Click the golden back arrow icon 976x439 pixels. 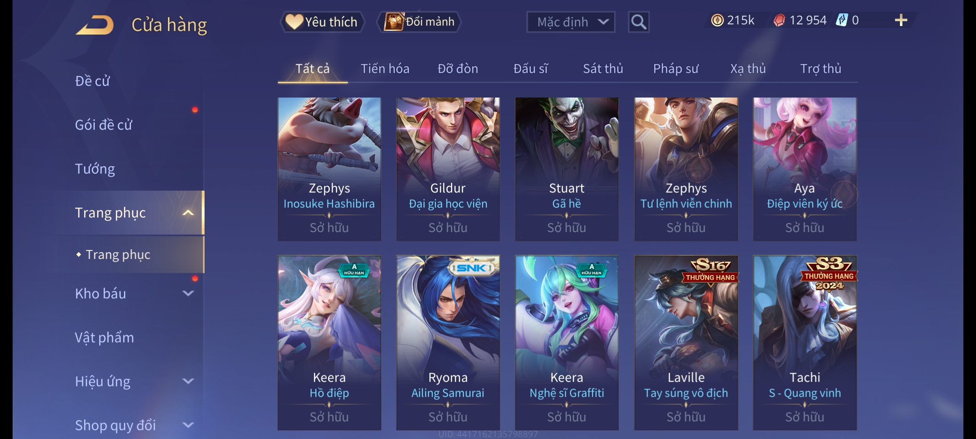click(95, 25)
